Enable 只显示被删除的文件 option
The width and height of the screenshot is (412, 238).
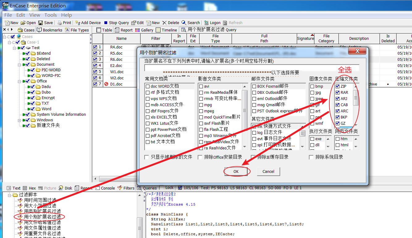pyautogui.click(x=146, y=157)
